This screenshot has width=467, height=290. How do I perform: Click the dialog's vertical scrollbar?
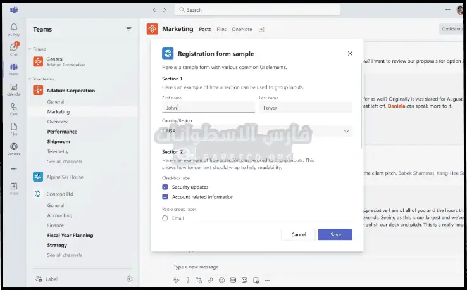[x=361, y=108]
